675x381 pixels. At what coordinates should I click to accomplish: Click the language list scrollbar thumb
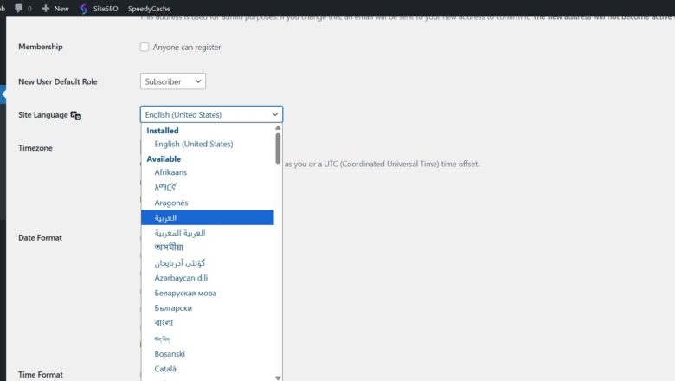pyautogui.click(x=278, y=148)
